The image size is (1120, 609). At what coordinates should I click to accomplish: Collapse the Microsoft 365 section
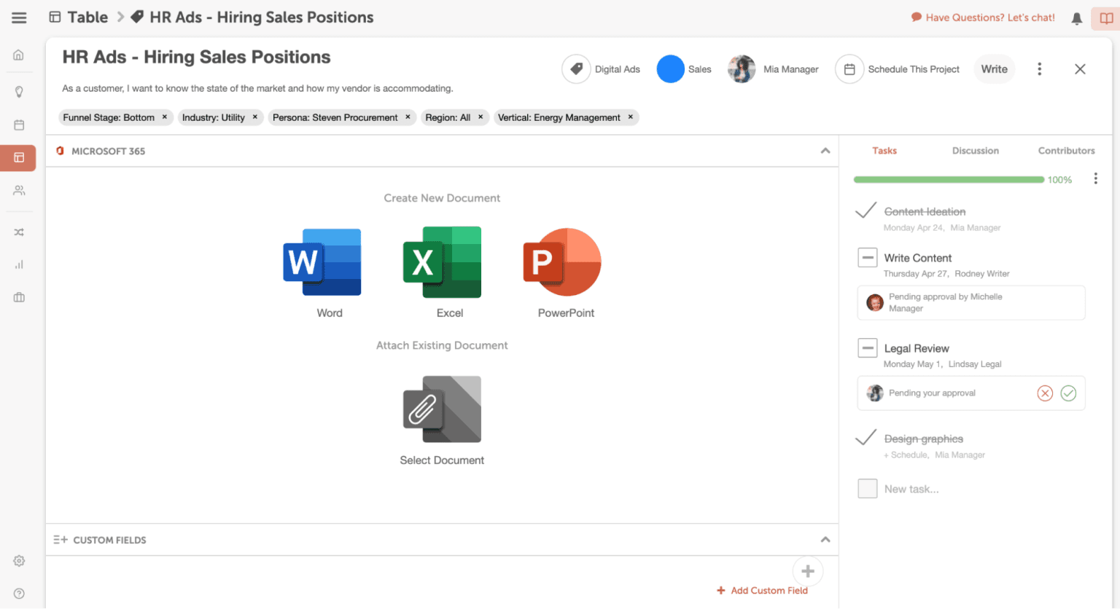825,151
